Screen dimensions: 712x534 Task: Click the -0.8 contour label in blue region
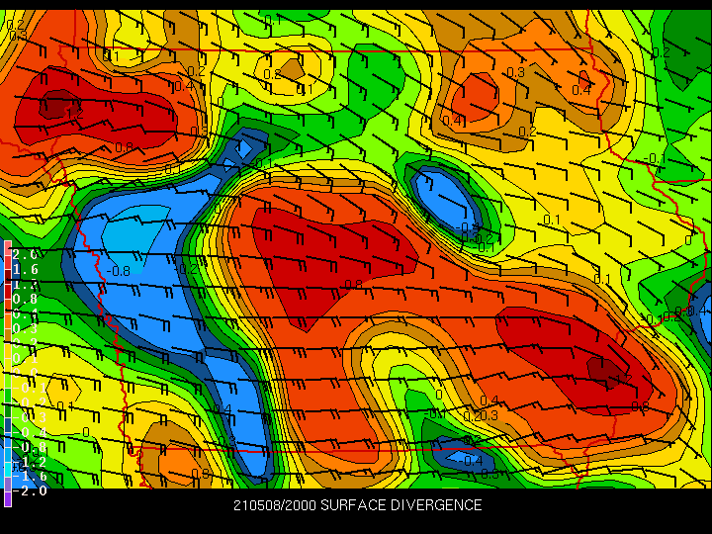(120, 270)
